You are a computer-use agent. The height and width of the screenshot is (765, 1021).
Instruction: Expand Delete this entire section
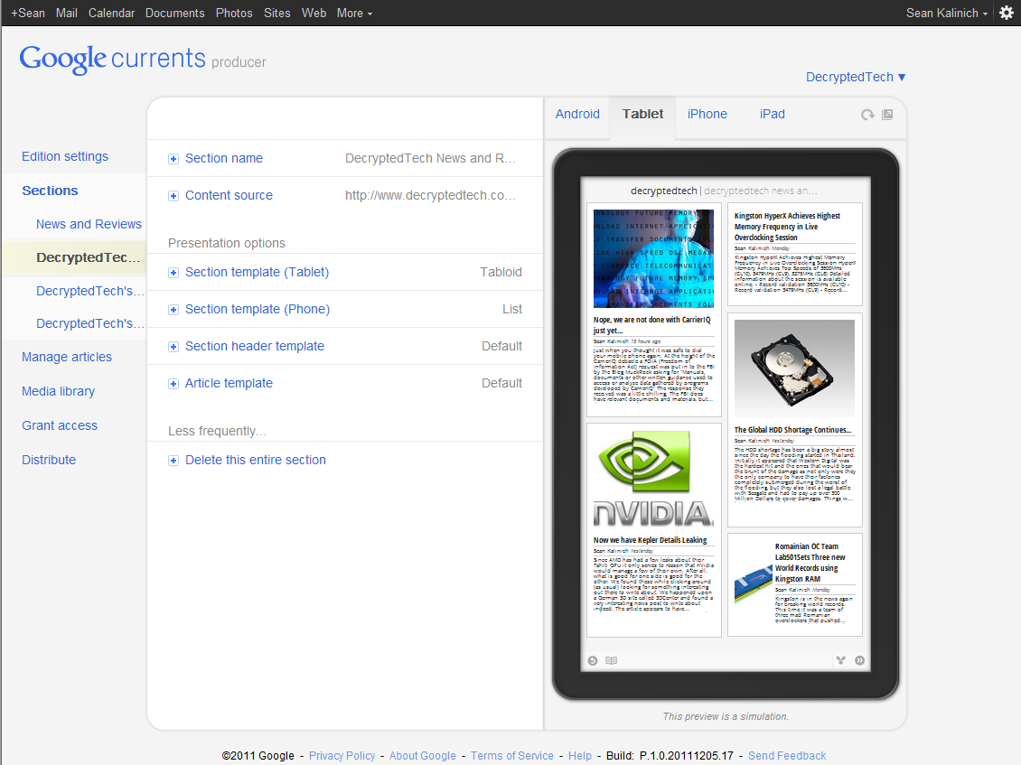point(173,461)
